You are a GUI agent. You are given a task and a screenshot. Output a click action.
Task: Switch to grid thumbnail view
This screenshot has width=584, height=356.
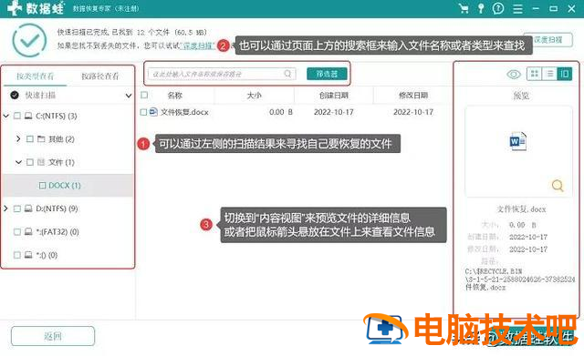(x=534, y=74)
